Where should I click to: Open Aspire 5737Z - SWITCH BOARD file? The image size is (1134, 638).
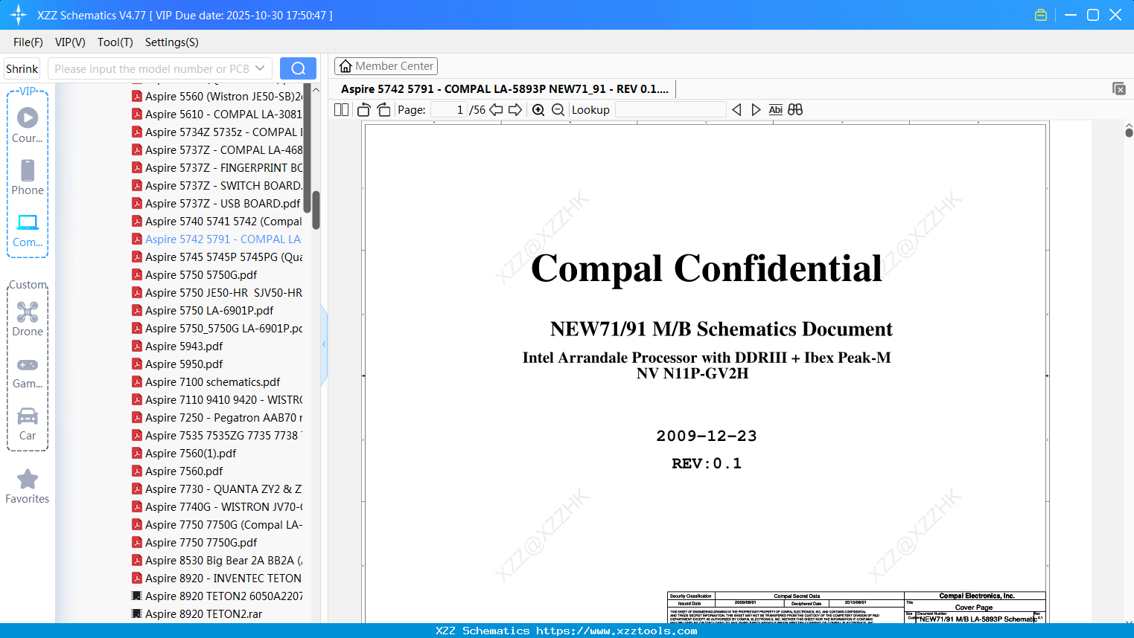coord(217,186)
